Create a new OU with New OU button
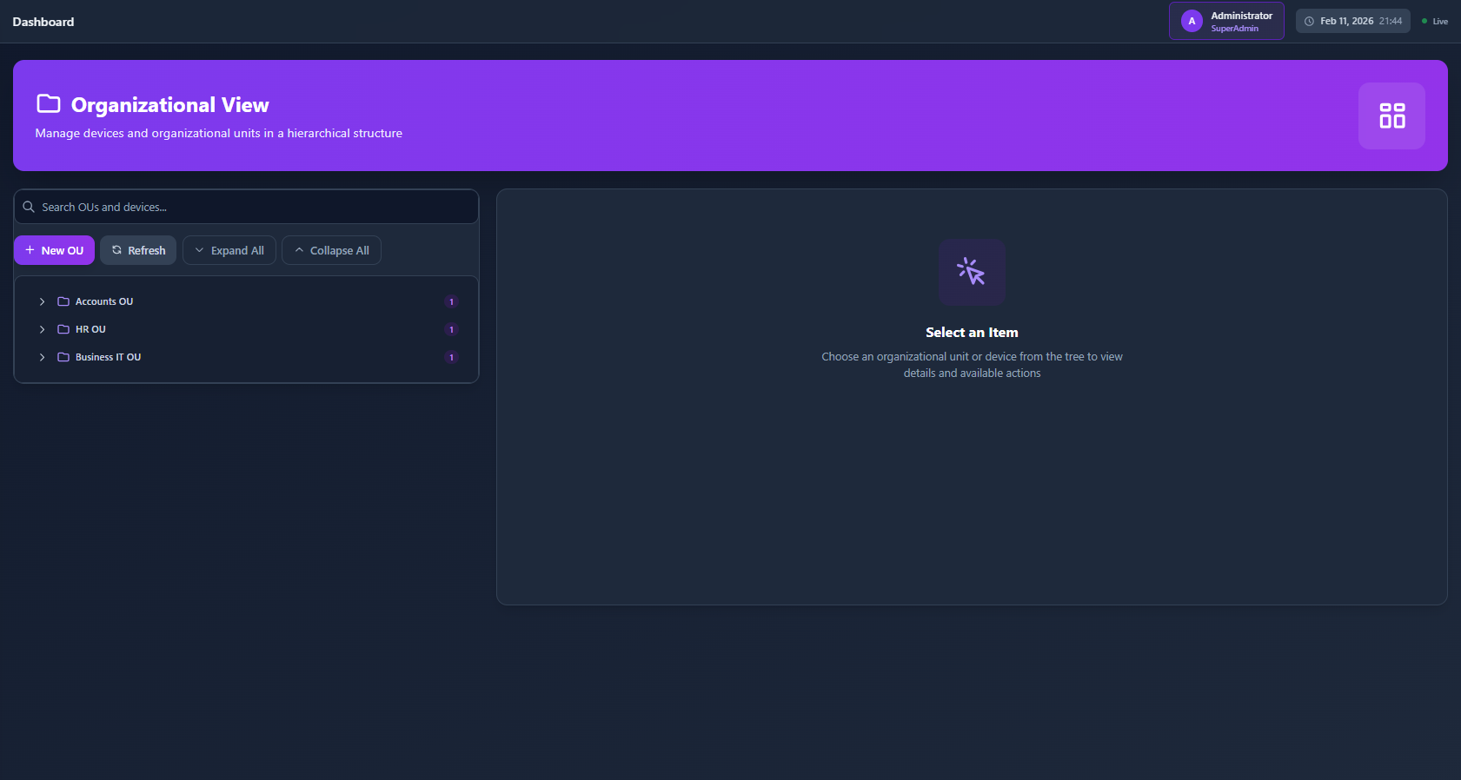The width and height of the screenshot is (1461, 780). click(54, 250)
